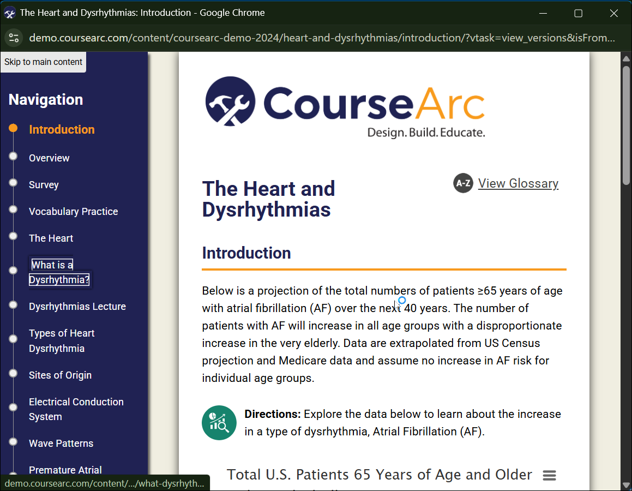Image resolution: width=632 pixels, height=491 pixels.
Task: Click the scrollbar down arrow
Action: click(626, 485)
